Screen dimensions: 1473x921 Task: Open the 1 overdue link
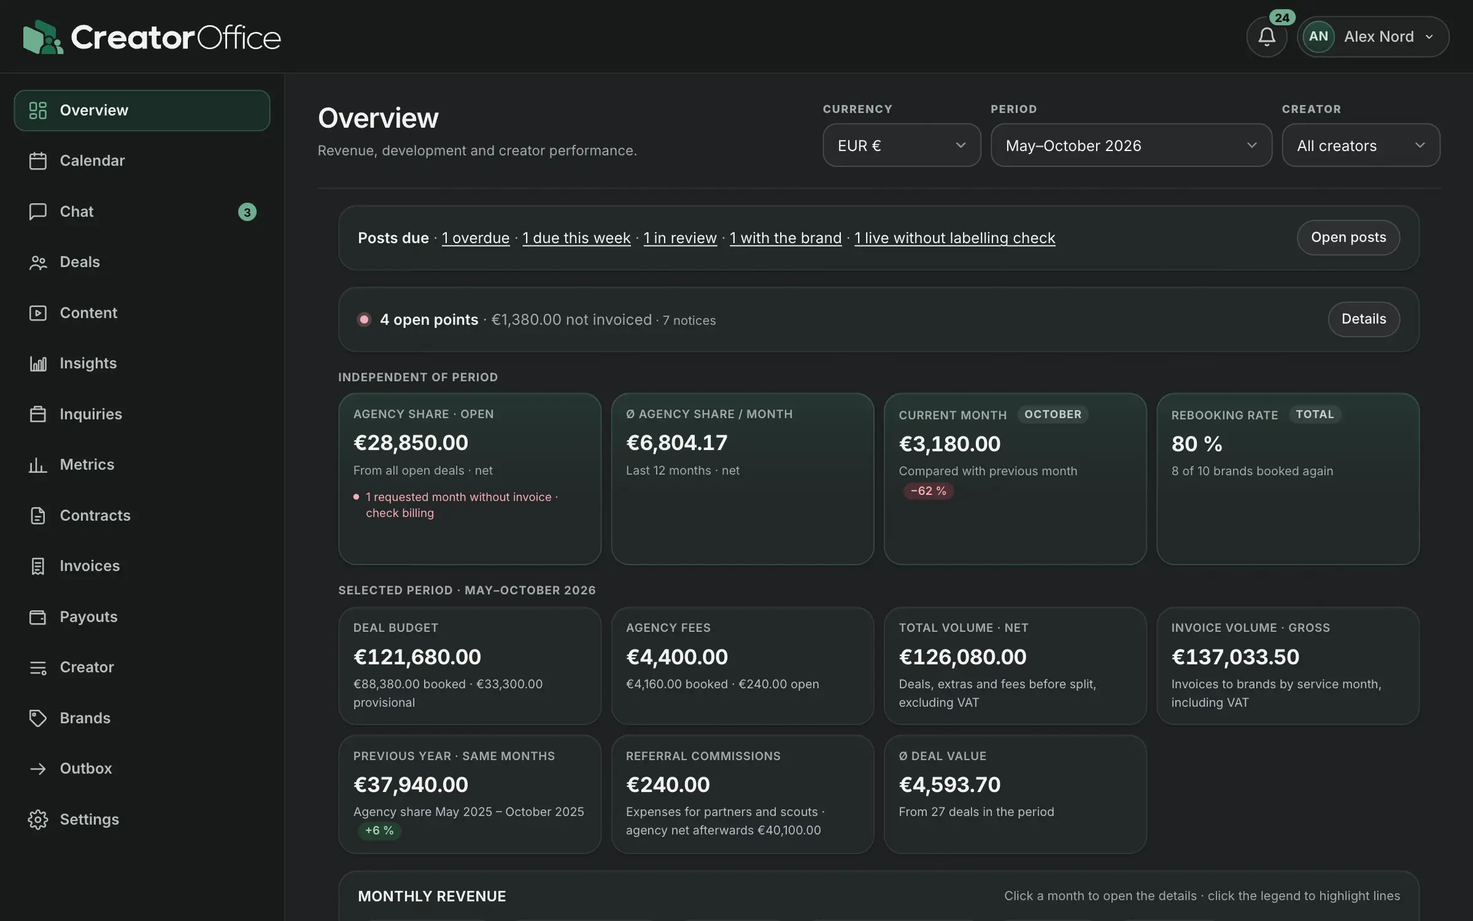[476, 238]
